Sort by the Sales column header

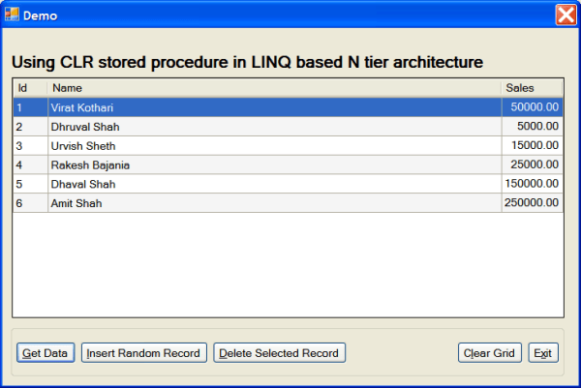pyautogui.click(x=532, y=88)
